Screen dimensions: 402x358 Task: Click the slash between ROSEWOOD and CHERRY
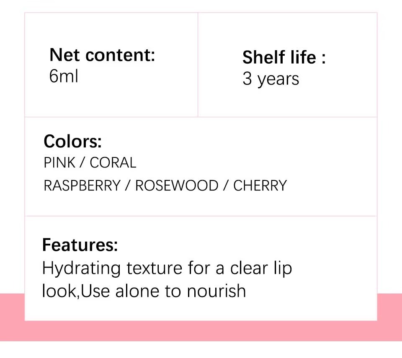pyautogui.click(x=226, y=185)
